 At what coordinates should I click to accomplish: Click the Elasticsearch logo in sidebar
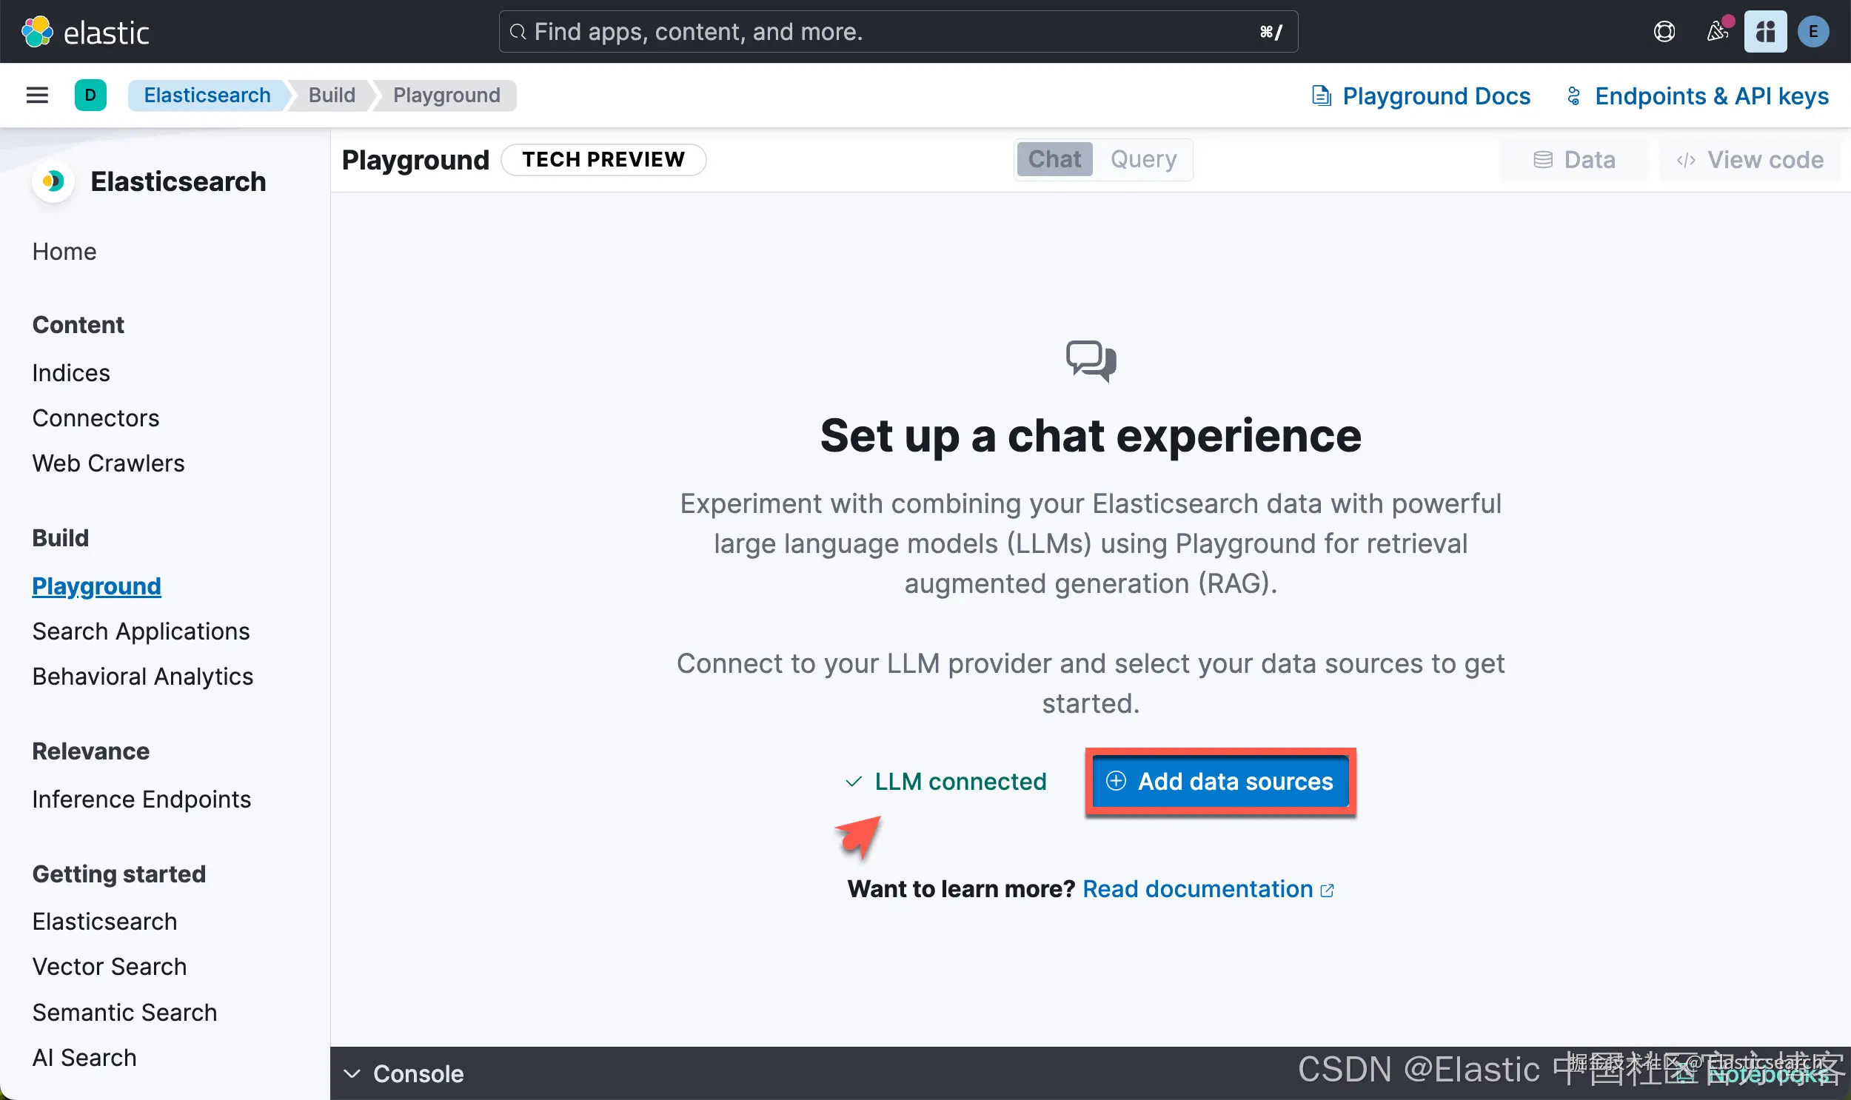[53, 181]
